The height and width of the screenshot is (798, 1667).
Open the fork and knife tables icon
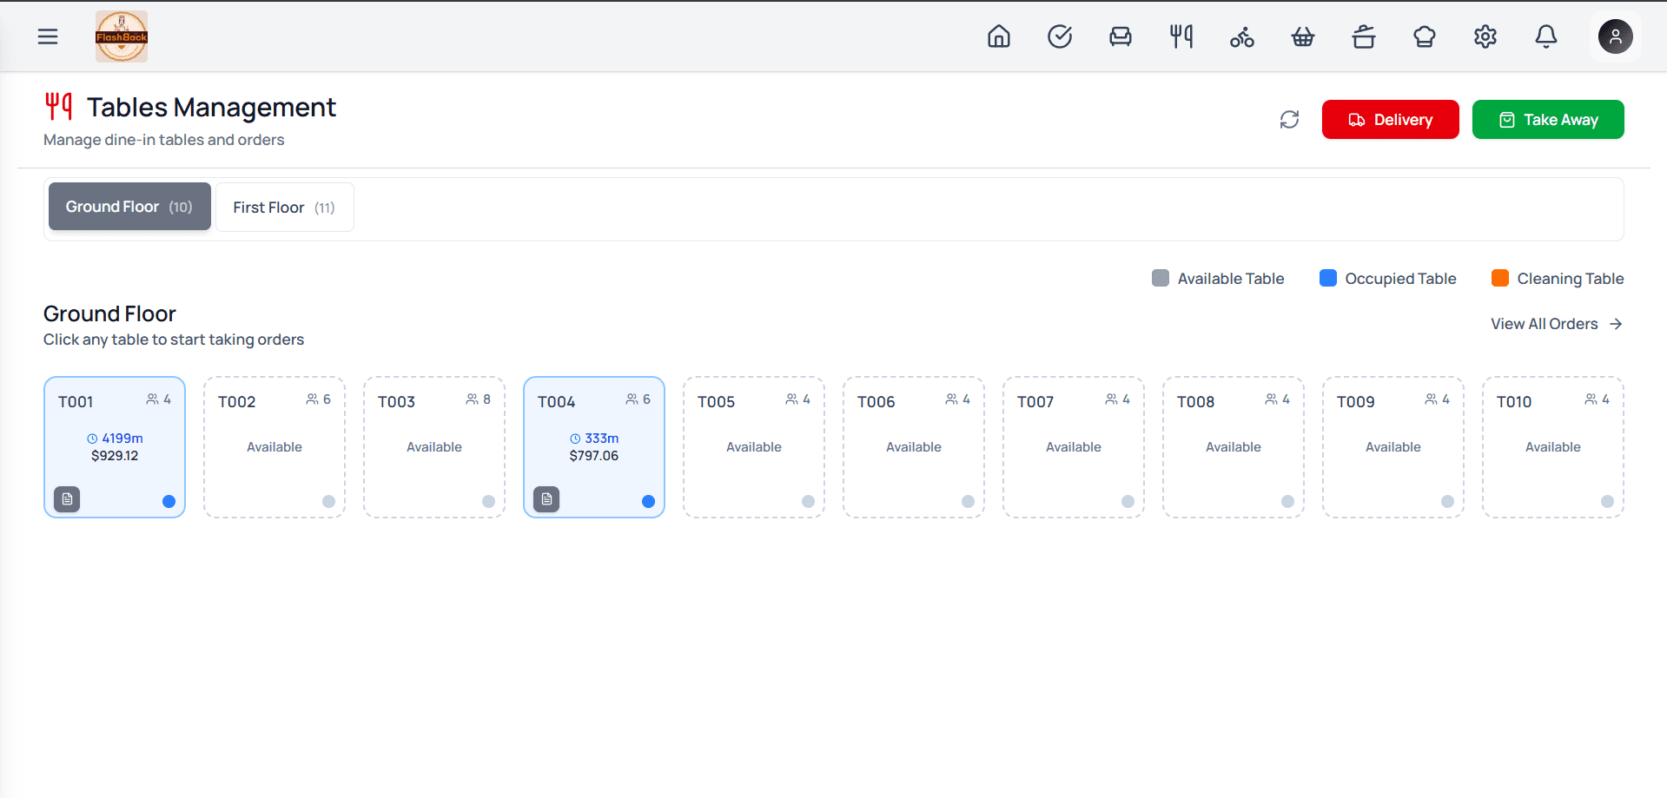[1181, 36]
